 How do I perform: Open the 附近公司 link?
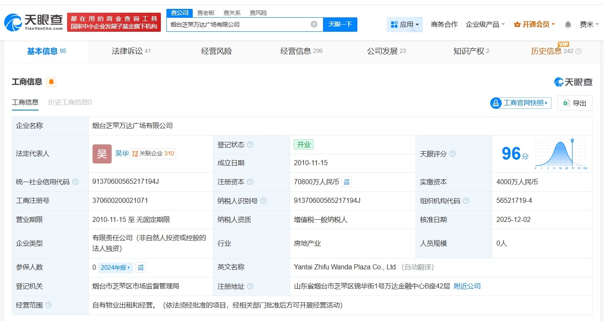(467, 286)
